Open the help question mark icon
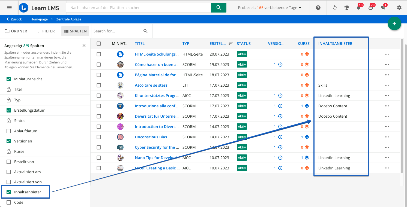This screenshot has height=207, width=407. pyautogui.click(x=318, y=8)
